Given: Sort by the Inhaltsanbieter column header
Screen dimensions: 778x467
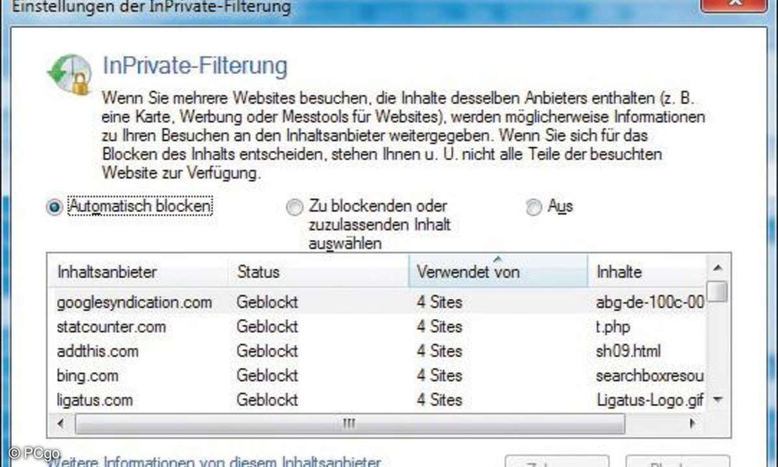Looking at the screenshot, I should (x=138, y=272).
